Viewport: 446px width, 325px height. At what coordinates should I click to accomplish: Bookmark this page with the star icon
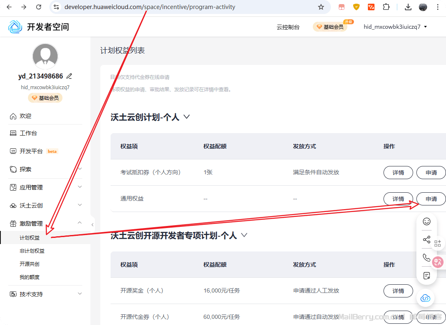(321, 7)
